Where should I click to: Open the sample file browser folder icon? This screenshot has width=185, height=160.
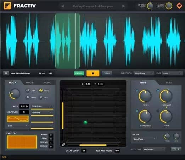[x=6, y=73]
